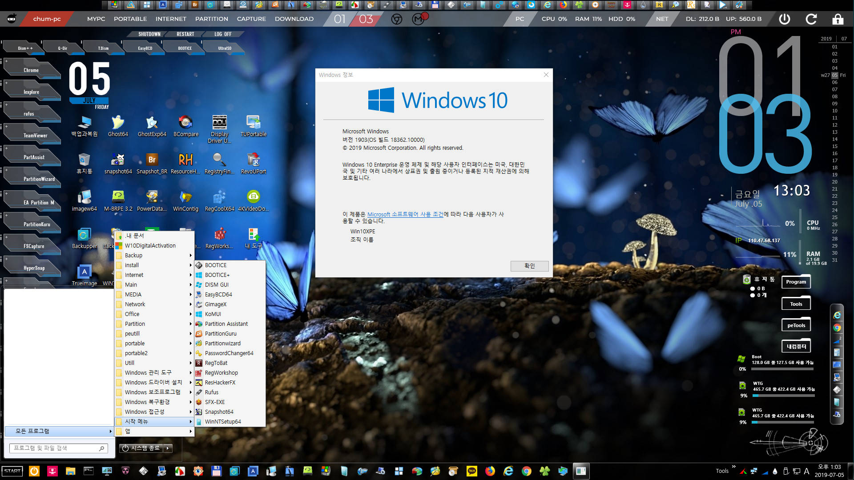854x480 pixels.
Task: Choose Partition Assistant in the submenu
Action: 230,324
